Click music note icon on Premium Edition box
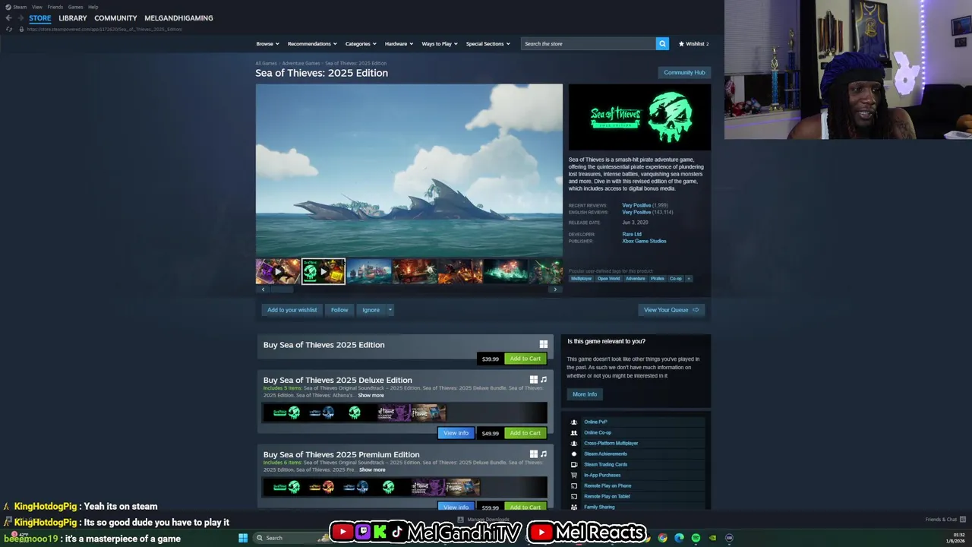972x547 pixels. click(544, 454)
